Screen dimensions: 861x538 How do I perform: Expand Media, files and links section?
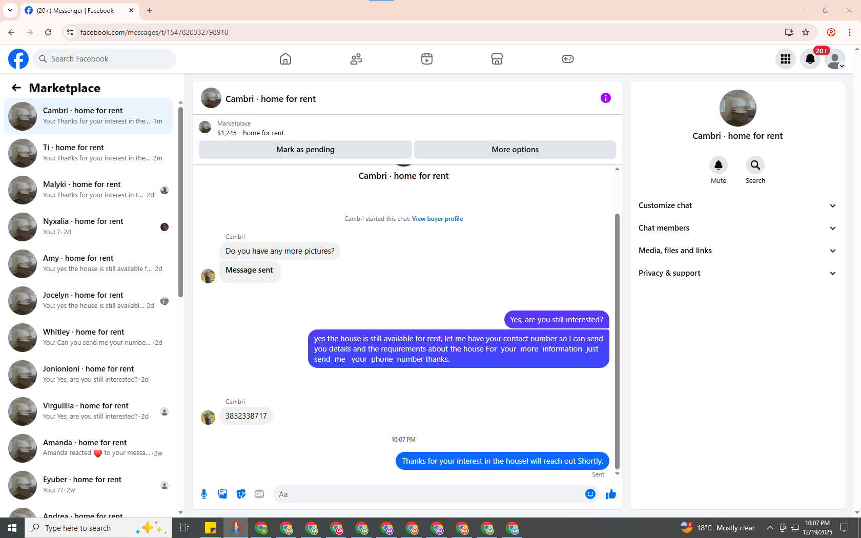click(x=737, y=251)
